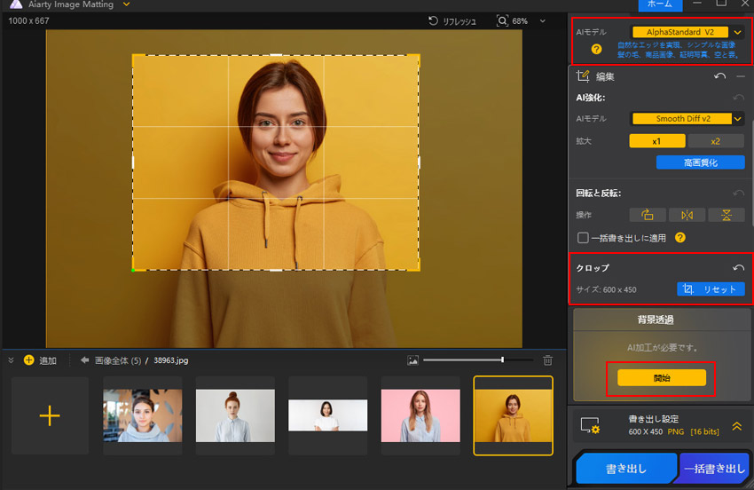Click the trash delete icon
The height and width of the screenshot is (490, 754).
[547, 360]
